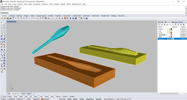Click the padlock Lock objects icon
This screenshot has width=187, height=100.
click(62, 18)
